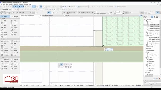This screenshot has width=161, height=90.
Task: Collapse the Elevations folder in navigator
Action: click(x=145, y=36)
